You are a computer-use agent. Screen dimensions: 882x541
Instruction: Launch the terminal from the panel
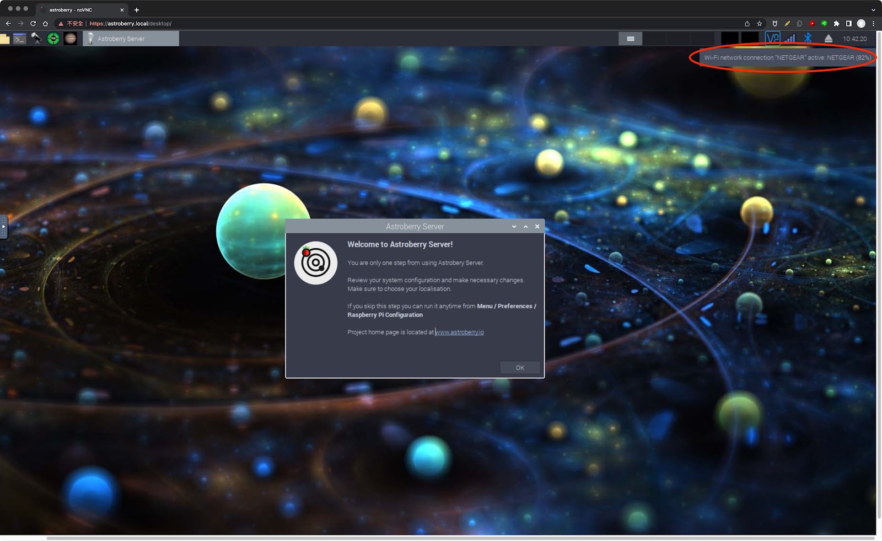20,39
